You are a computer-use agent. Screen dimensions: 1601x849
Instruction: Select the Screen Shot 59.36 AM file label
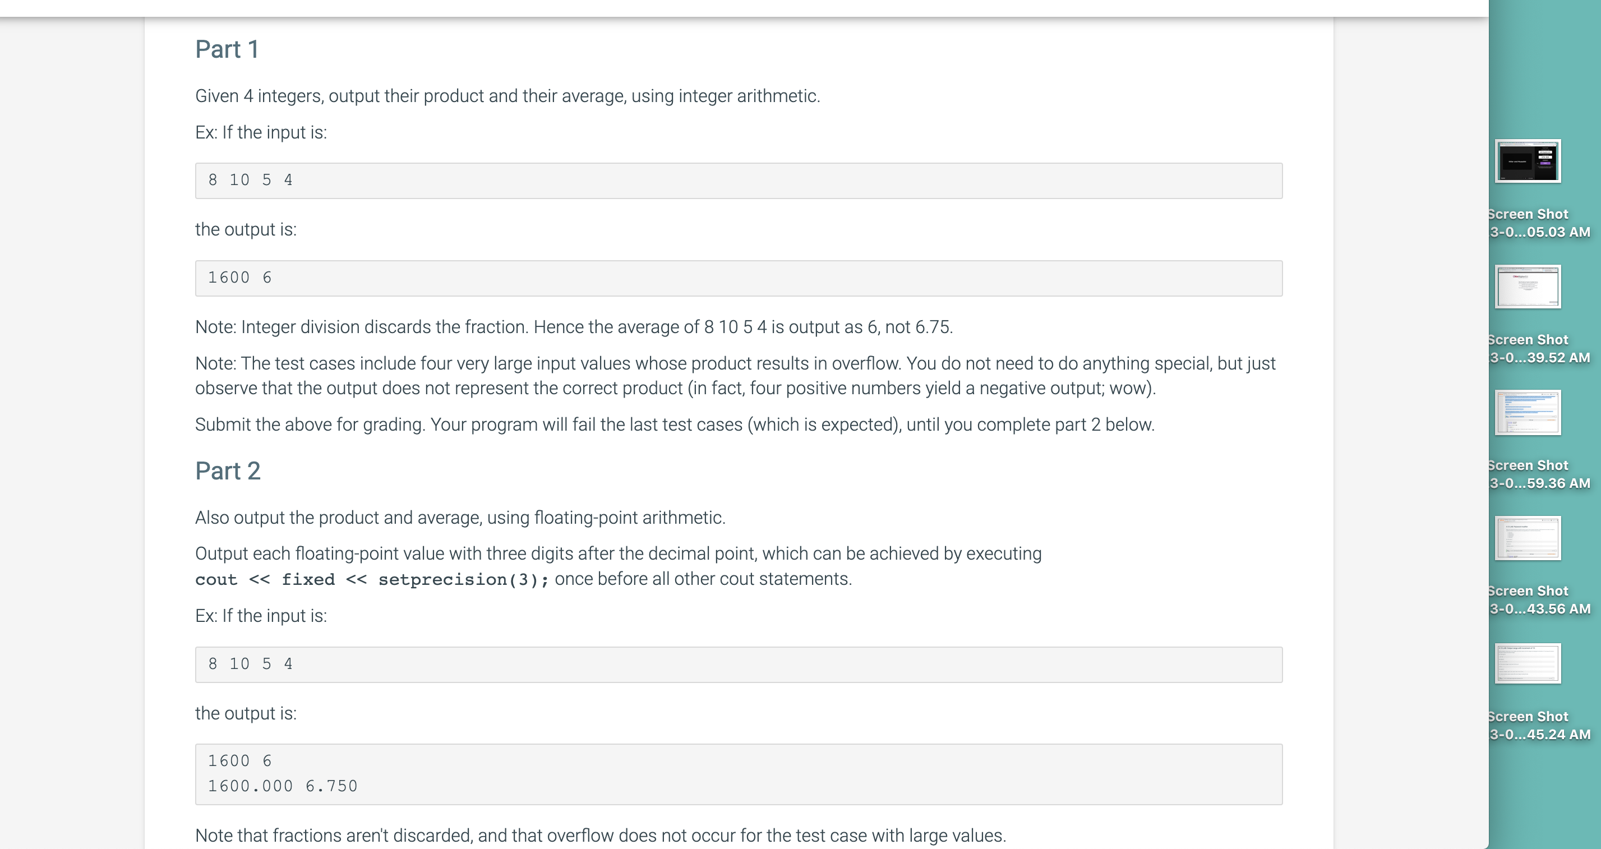click(x=1539, y=474)
